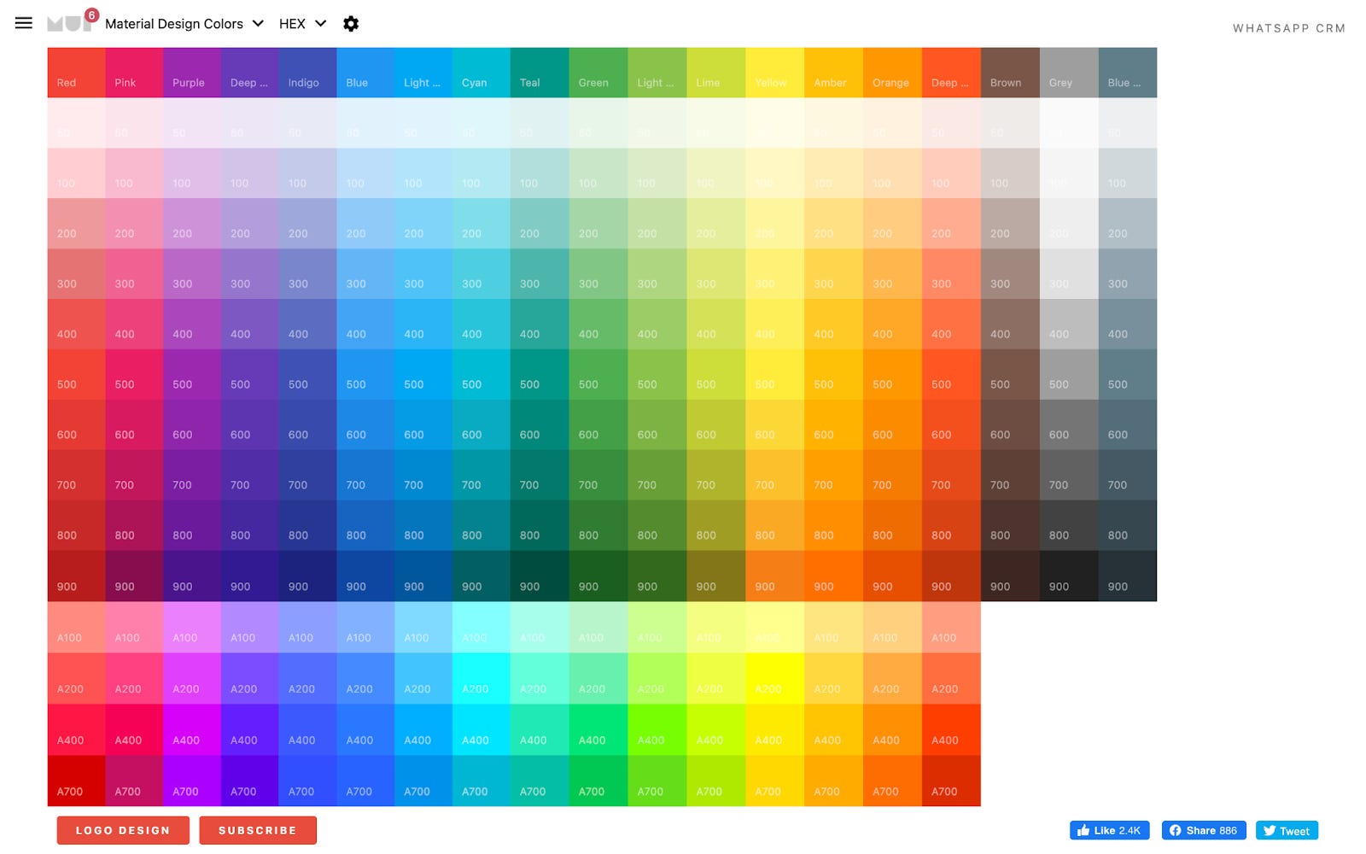Select the Red column header swatch
The width and height of the screenshot is (1366, 854).
tap(75, 73)
